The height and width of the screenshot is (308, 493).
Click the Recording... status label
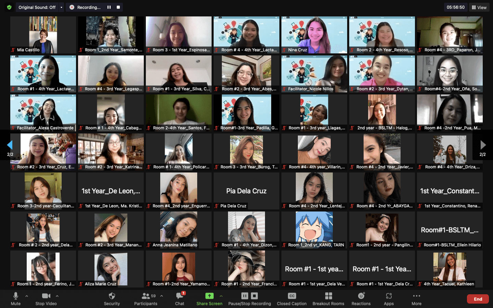pyautogui.click(x=89, y=7)
